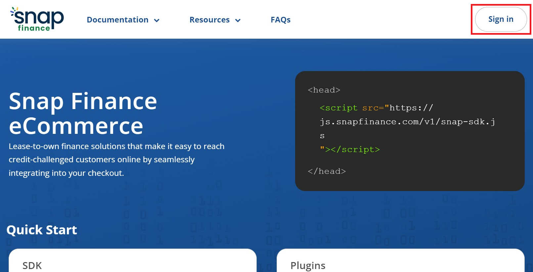The image size is (533, 272).
Task: Click the opening head tag line
Action: click(324, 90)
